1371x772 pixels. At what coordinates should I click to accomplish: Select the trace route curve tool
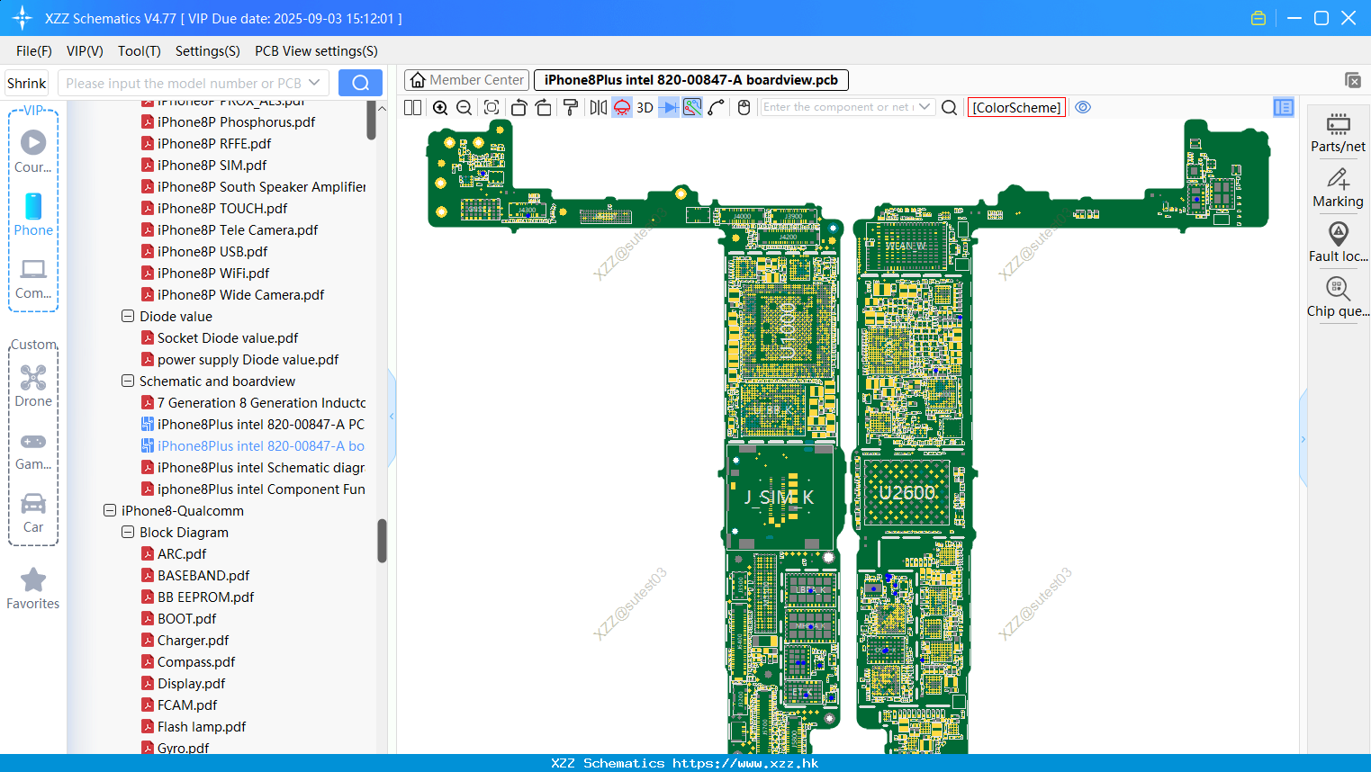pyautogui.click(x=717, y=108)
